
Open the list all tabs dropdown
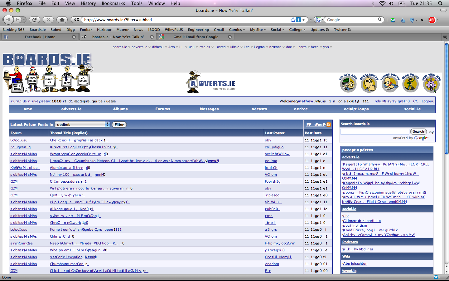tap(445, 37)
